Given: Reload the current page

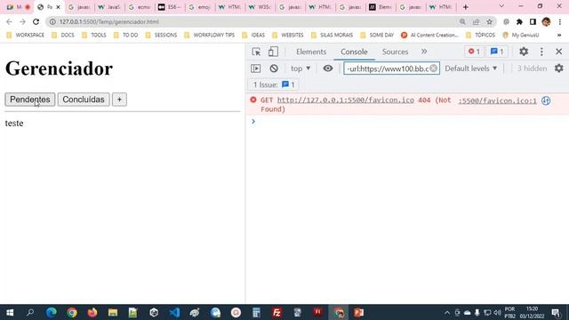Looking at the screenshot, I should tap(36, 21).
